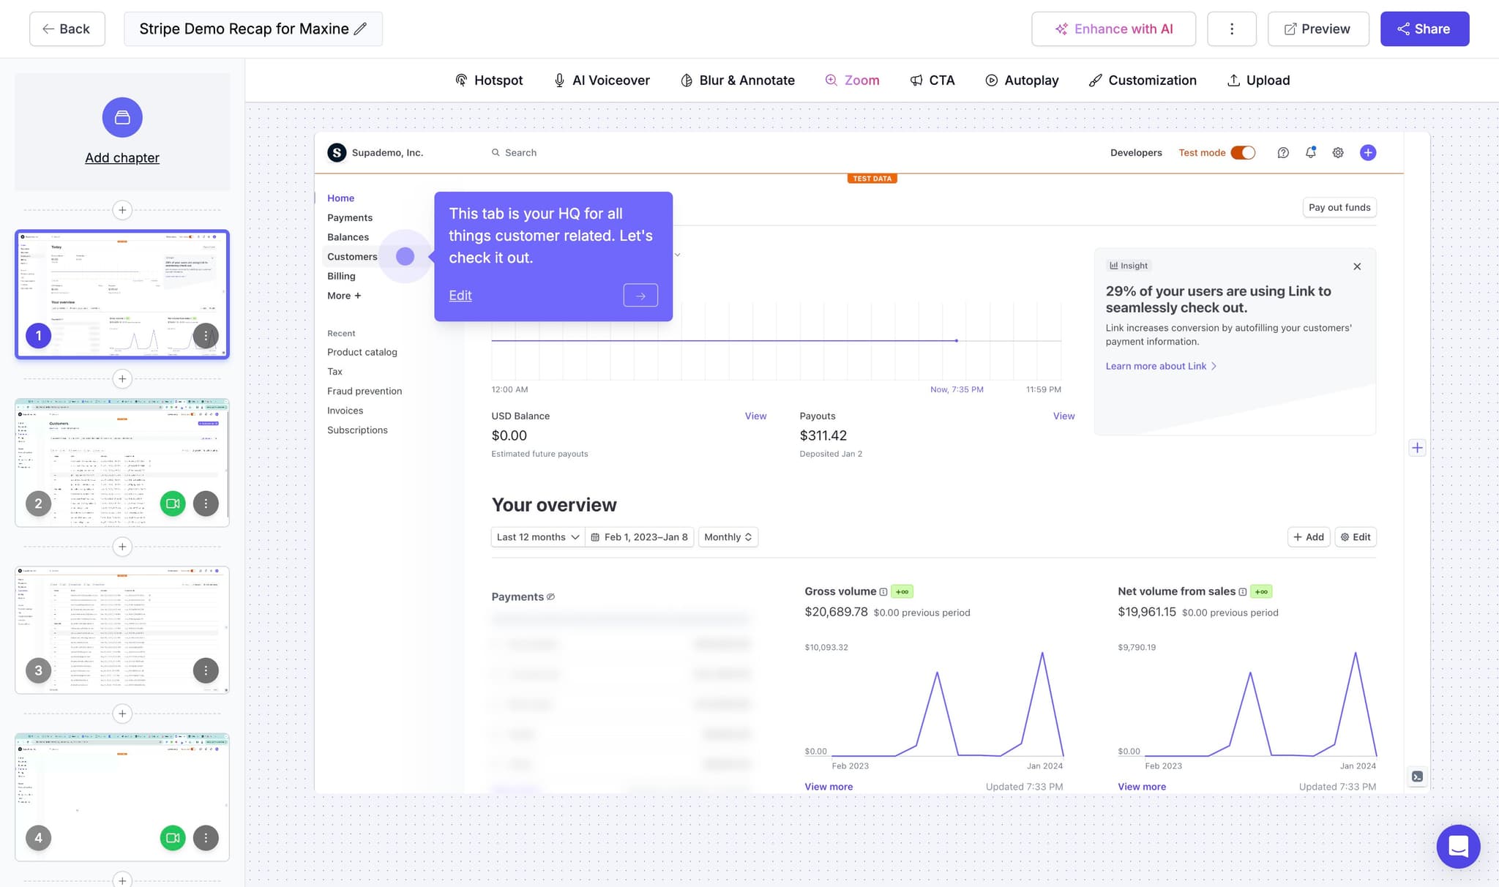Open the Stripe settings gear icon
This screenshot has width=1499, height=887.
(x=1338, y=152)
